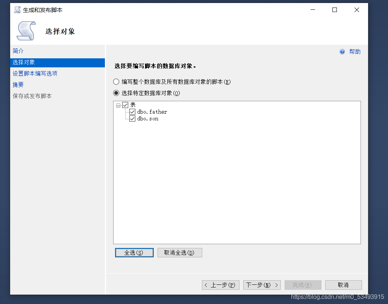The height and width of the screenshot is (304, 388).
Task: Click the 取消全选 deselect all button
Action: [180, 253]
